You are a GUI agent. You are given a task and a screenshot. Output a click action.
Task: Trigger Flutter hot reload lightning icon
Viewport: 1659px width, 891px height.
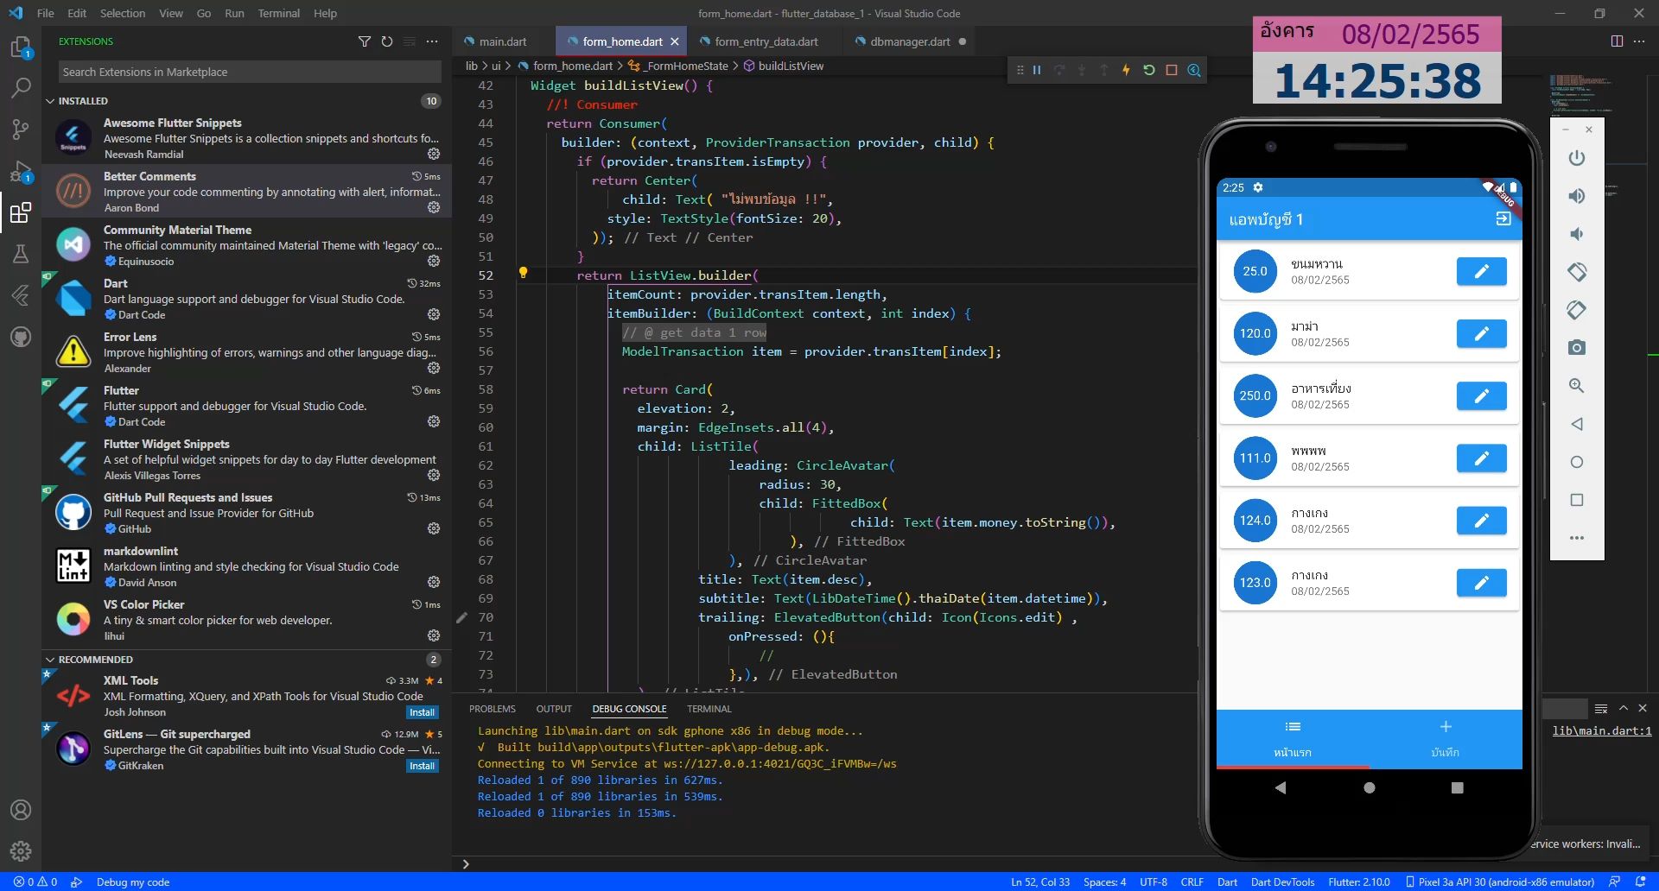coord(1126,70)
